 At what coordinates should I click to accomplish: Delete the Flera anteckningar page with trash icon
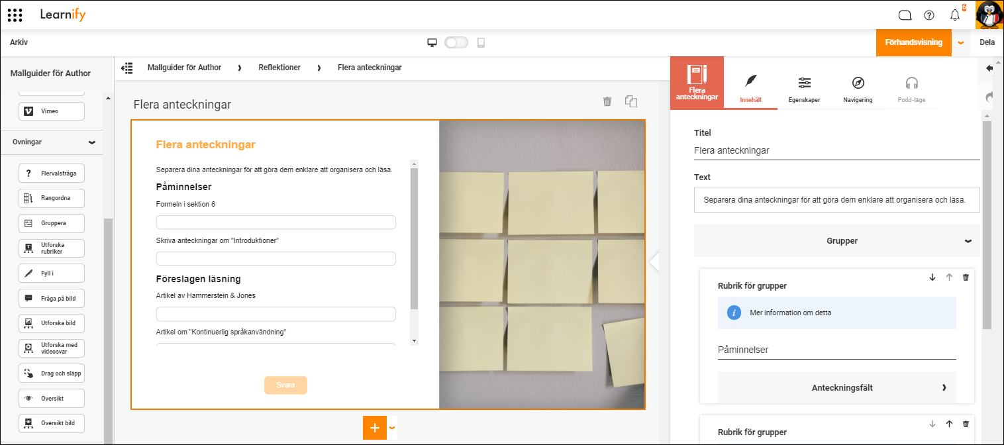pos(607,101)
